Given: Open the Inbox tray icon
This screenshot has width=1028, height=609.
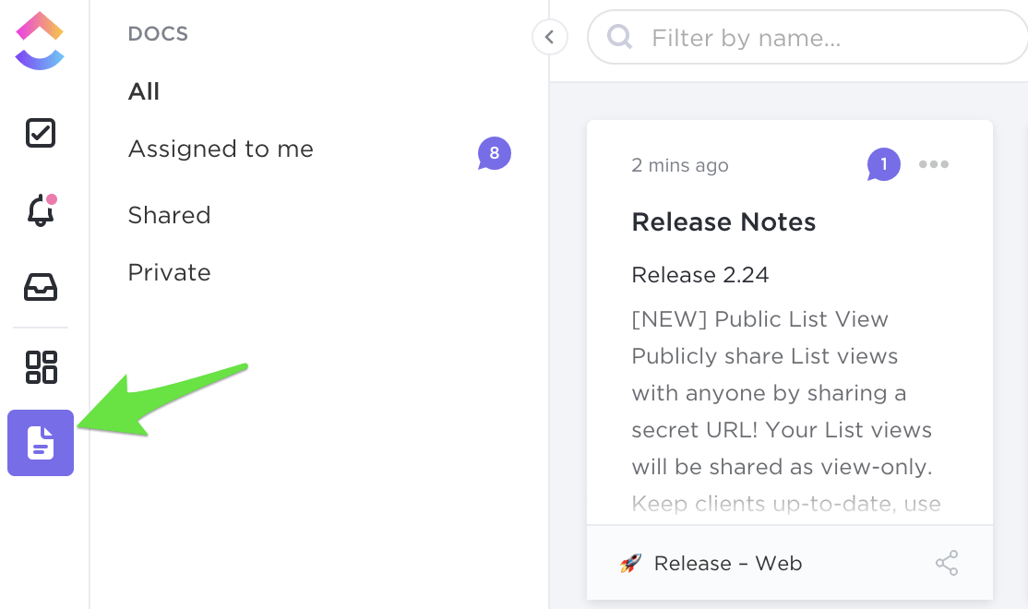Looking at the screenshot, I should click(x=41, y=289).
